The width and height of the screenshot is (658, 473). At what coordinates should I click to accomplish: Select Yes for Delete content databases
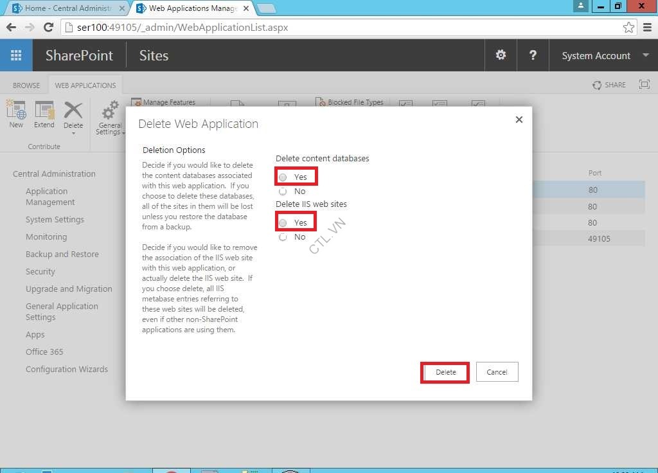(x=283, y=176)
